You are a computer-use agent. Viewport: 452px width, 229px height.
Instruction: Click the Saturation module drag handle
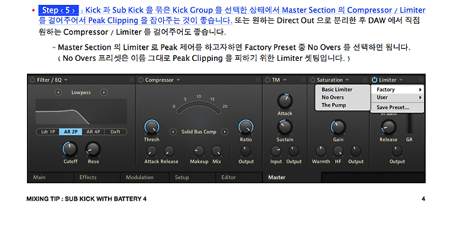[x=365, y=80]
